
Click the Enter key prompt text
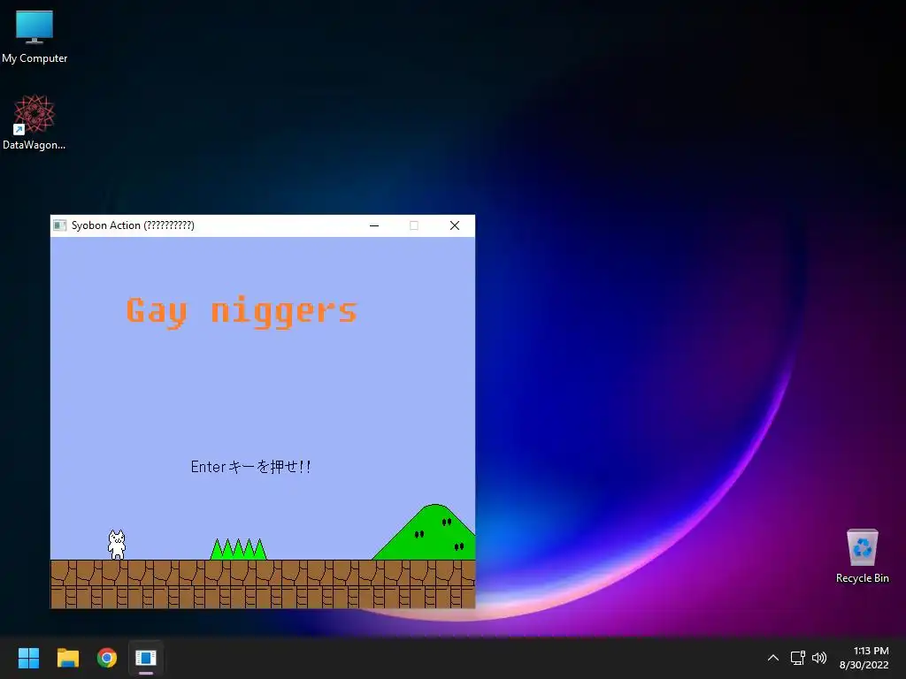tap(250, 467)
